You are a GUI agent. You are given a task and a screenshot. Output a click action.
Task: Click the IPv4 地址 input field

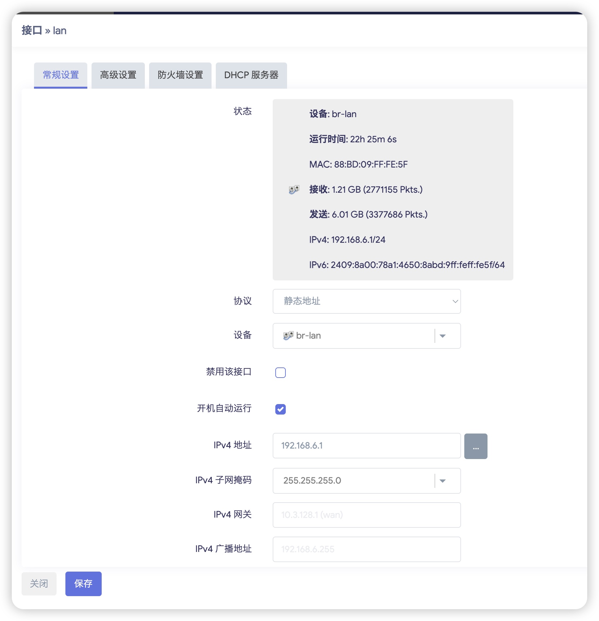[366, 446]
